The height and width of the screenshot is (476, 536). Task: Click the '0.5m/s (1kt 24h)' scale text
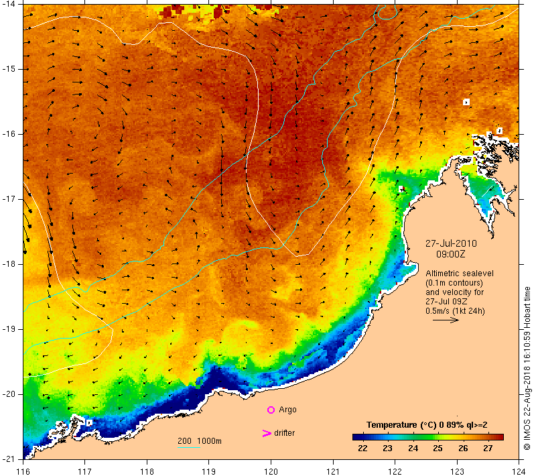455,311
